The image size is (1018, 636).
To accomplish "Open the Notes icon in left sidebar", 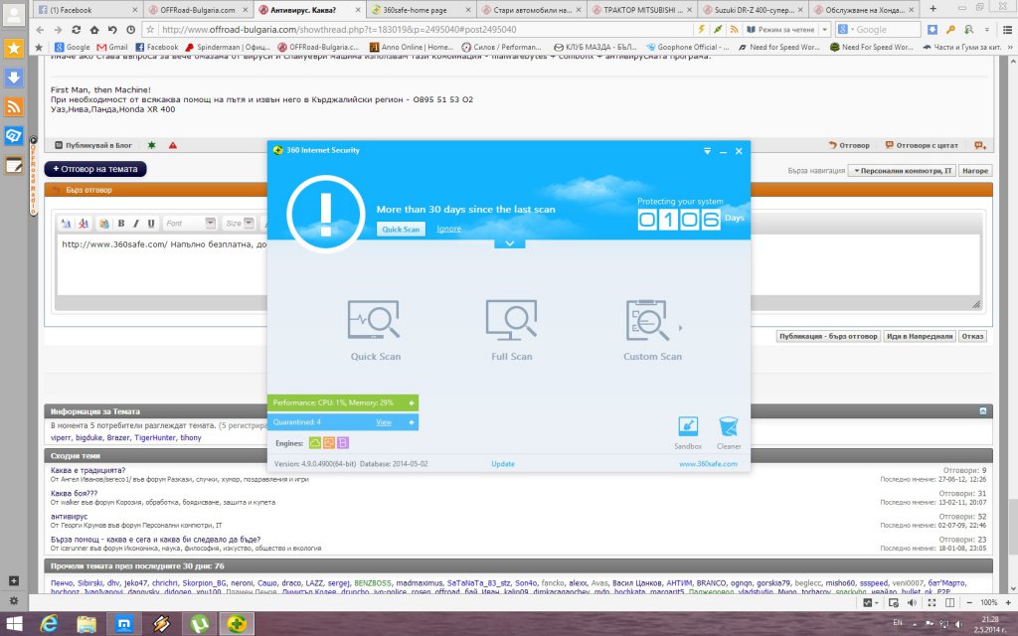I will click(14, 165).
